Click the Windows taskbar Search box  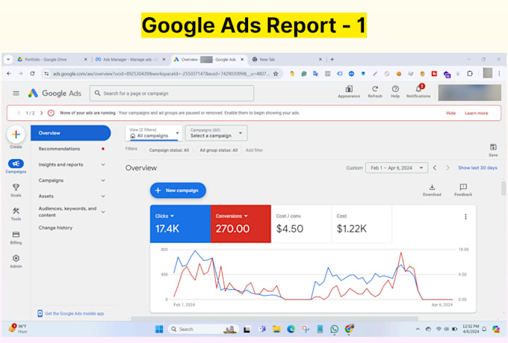[x=203, y=329]
